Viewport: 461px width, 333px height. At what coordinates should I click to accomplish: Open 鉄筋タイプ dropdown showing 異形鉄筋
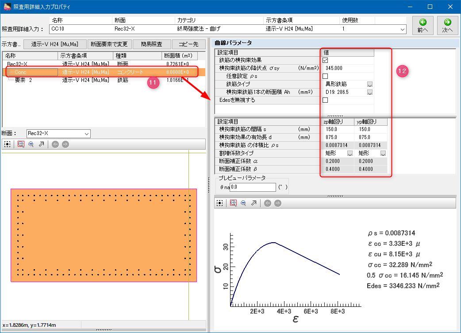[370, 85]
